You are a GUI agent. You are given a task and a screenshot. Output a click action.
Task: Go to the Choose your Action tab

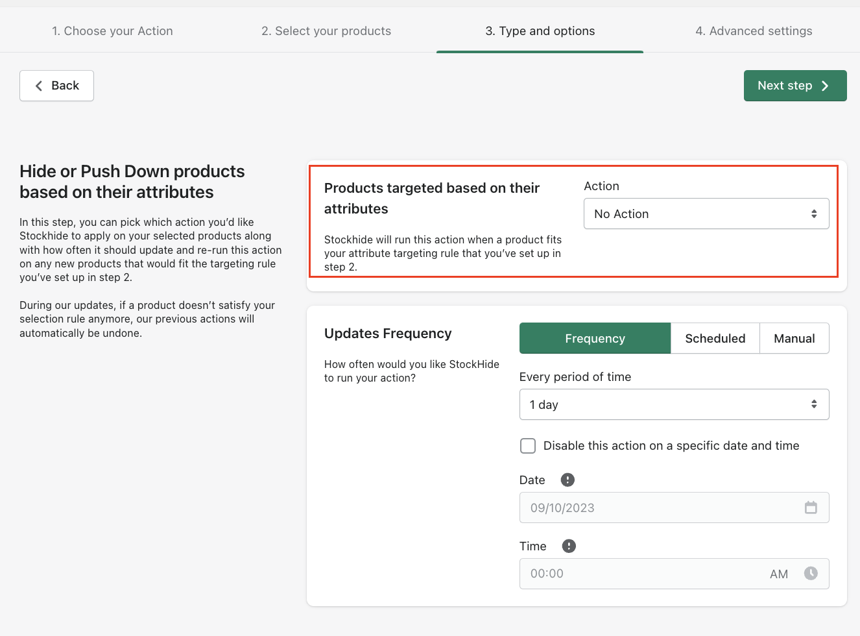[112, 31]
